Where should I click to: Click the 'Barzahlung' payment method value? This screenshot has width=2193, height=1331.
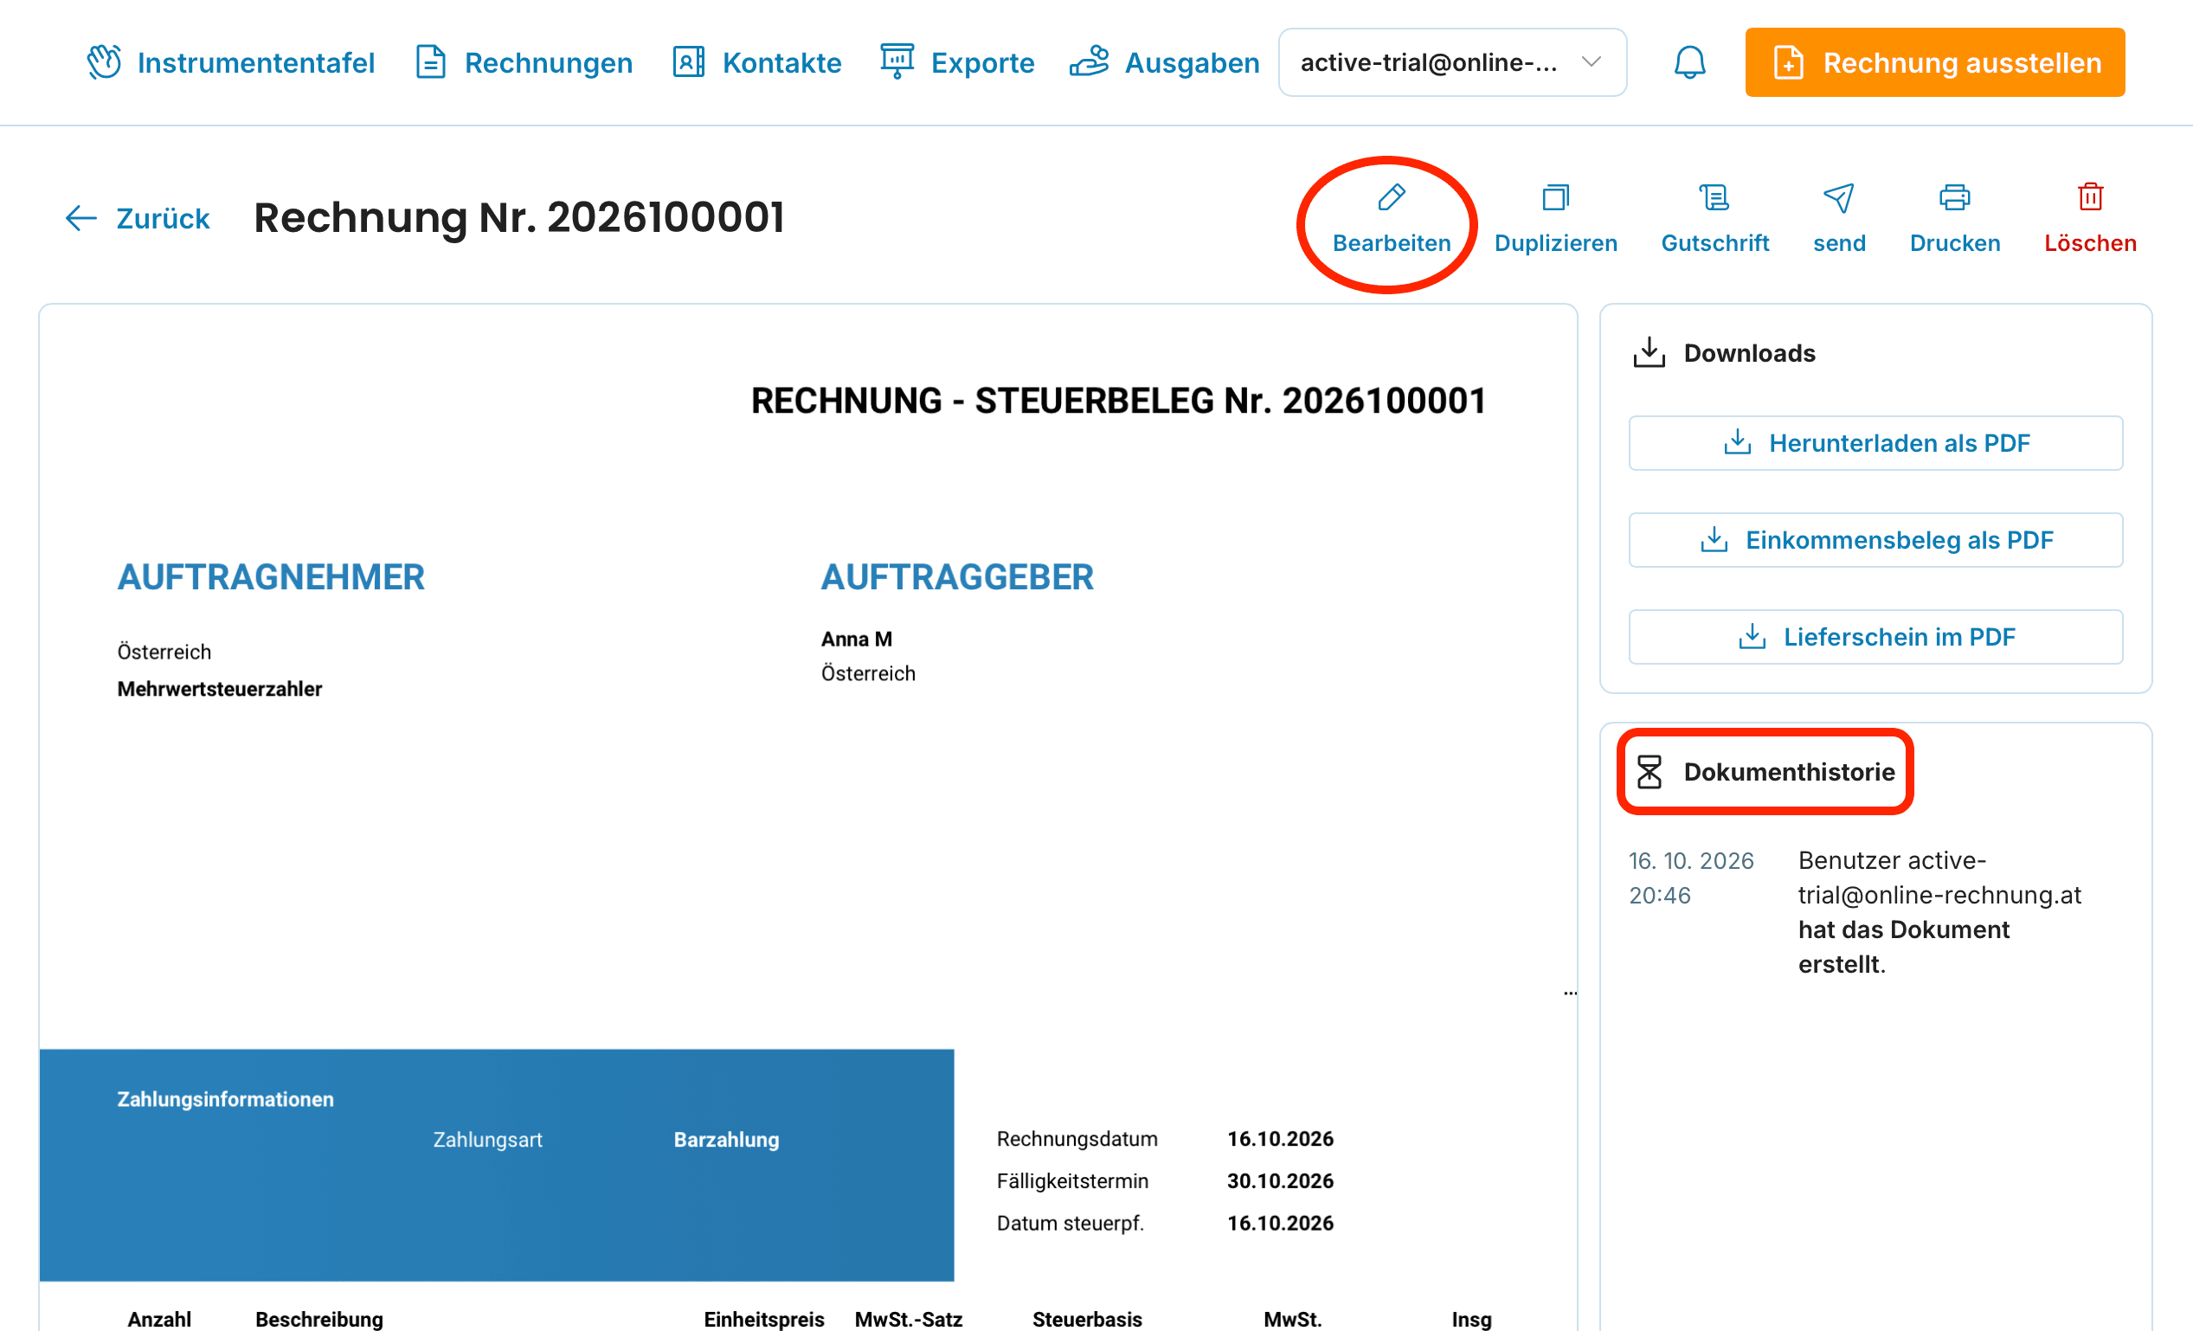coord(726,1139)
